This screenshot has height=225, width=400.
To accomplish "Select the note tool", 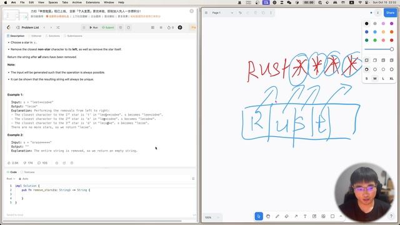I will pyautogui.click(x=314, y=216).
